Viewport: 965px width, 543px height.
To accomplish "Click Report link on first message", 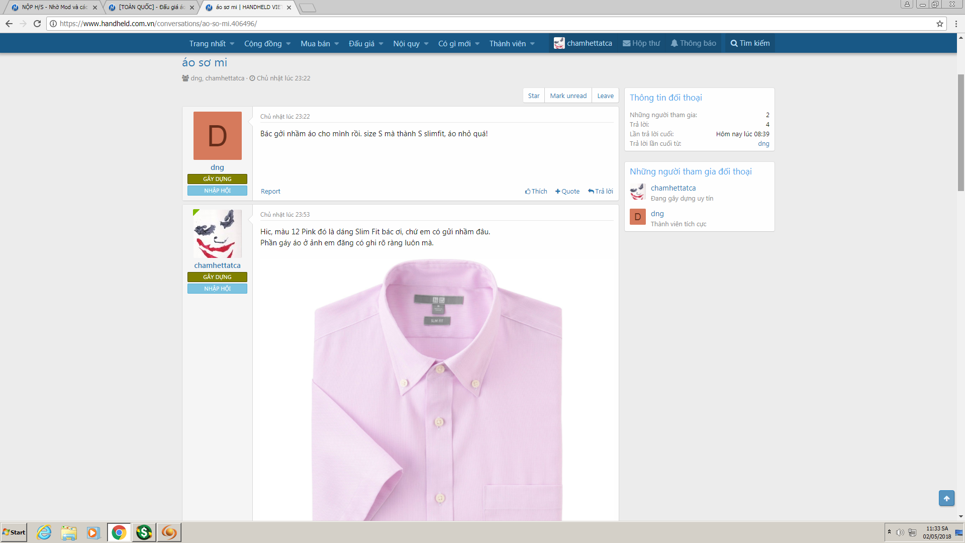I will [270, 192].
